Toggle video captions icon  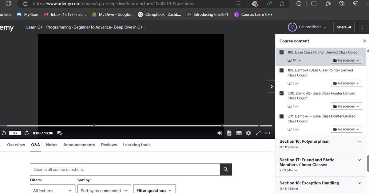tap(239, 133)
